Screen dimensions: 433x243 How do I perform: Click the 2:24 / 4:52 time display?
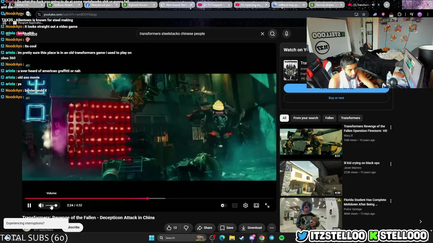coord(74,205)
